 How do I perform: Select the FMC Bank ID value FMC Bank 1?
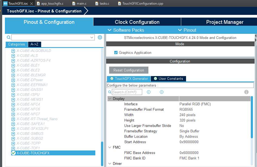[189, 158]
